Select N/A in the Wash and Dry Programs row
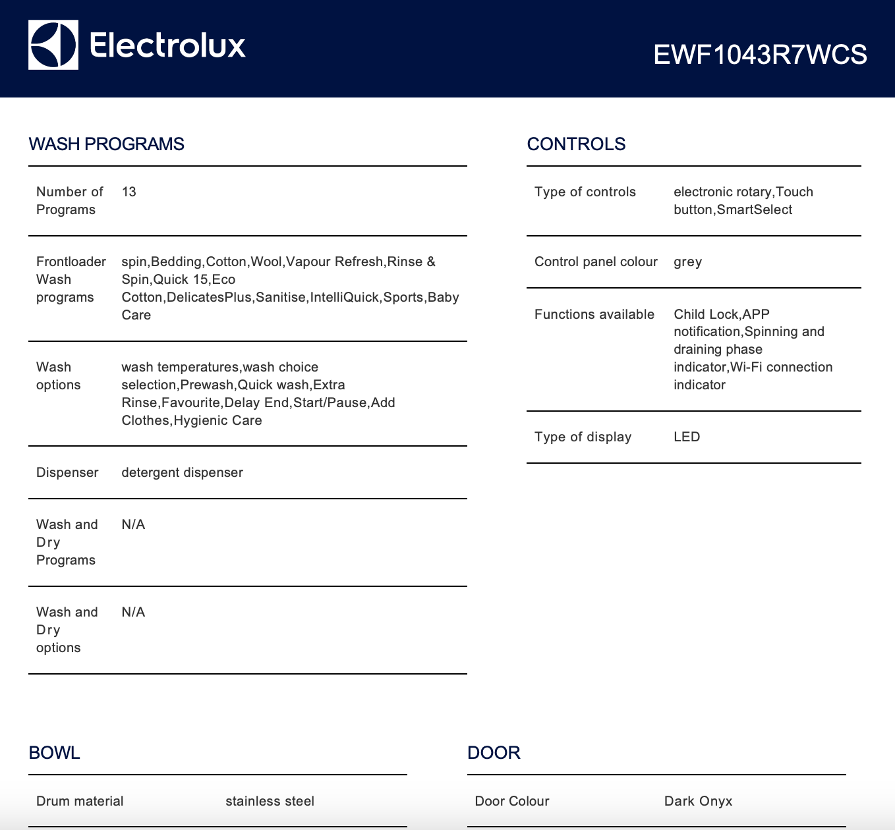This screenshot has width=895, height=830. (133, 524)
